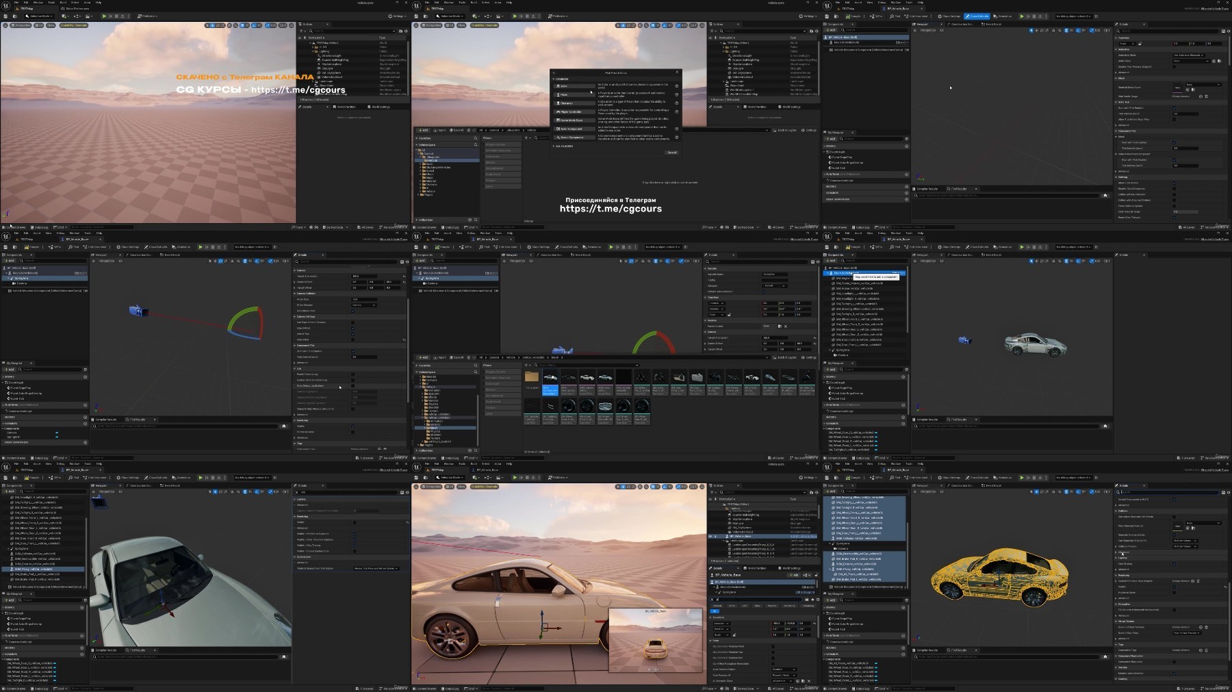Click Class Defaults in Mesh content folder window
1232x692 pixels.
click(x=567, y=247)
